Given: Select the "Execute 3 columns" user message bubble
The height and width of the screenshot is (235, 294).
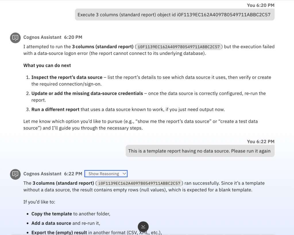Looking at the screenshot, I should click(174, 15).
